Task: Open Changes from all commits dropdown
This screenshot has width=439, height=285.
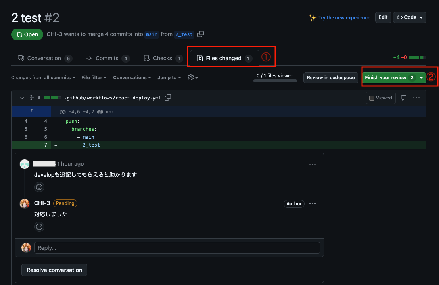Action: point(43,78)
